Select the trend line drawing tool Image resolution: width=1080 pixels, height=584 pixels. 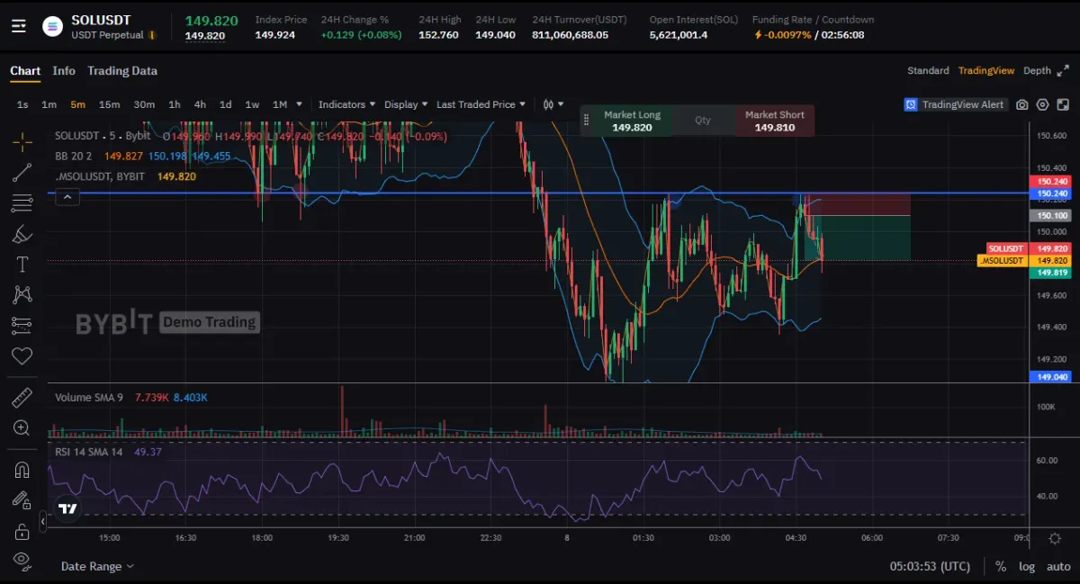click(22, 173)
